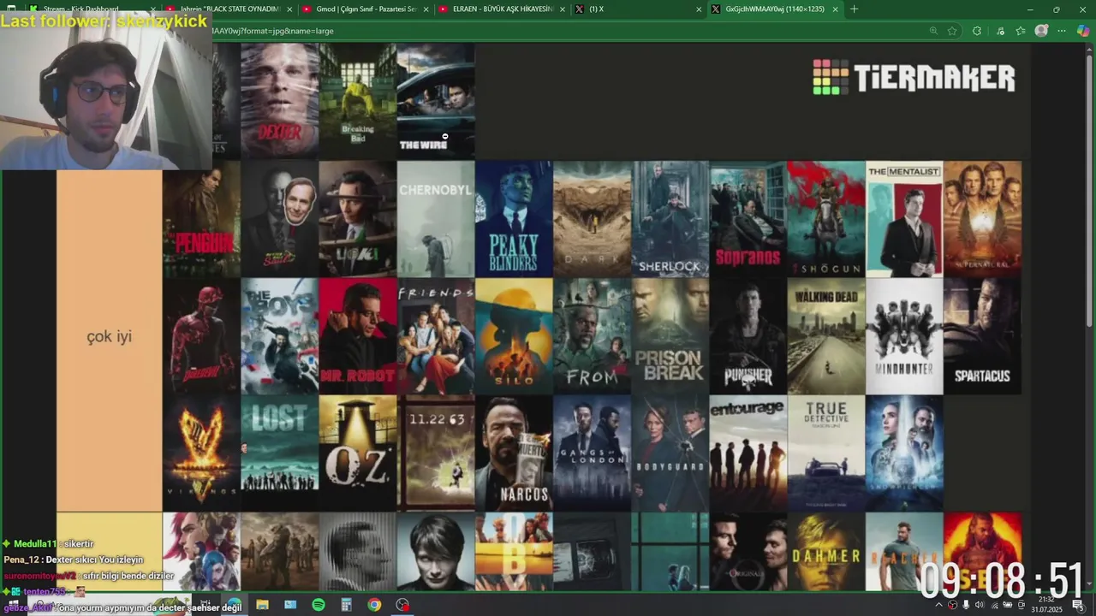The width and height of the screenshot is (1096, 616).
Task: Open the Copilot icon in browser toolbar
Action: pyautogui.click(x=1083, y=31)
